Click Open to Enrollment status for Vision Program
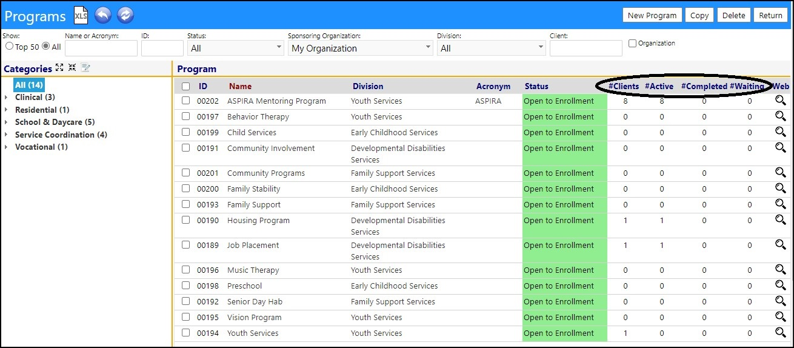Viewport: 794px width, 348px height. click(559, 317)
